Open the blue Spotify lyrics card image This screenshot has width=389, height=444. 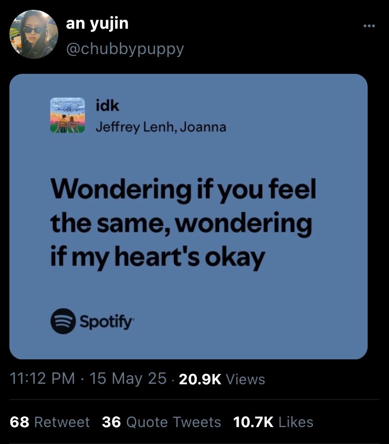click(x=188, y=217)
